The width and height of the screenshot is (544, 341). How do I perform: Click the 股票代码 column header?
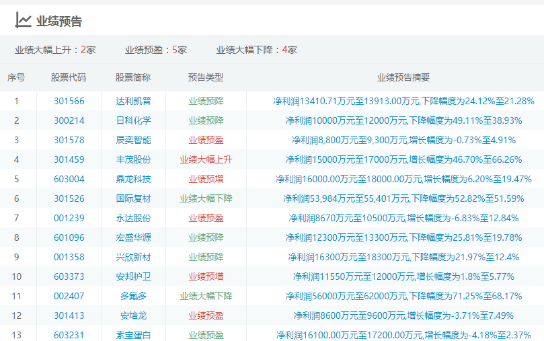pos(69,77)
